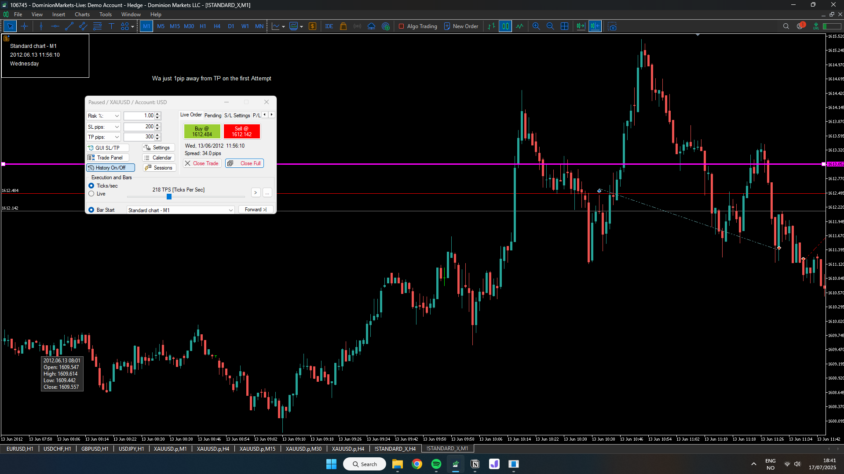This screenshot has height=474, width=844.
Task: Click the GUI SL/TP button
Action: pyautogui.click(x=108, y=148)
